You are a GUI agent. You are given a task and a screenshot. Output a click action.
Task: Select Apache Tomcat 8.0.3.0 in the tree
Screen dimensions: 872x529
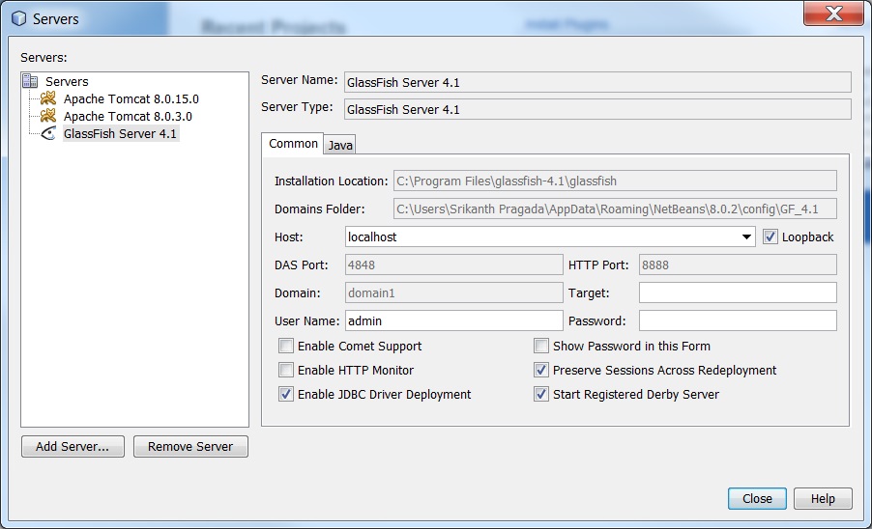click(x=128, y=116)
